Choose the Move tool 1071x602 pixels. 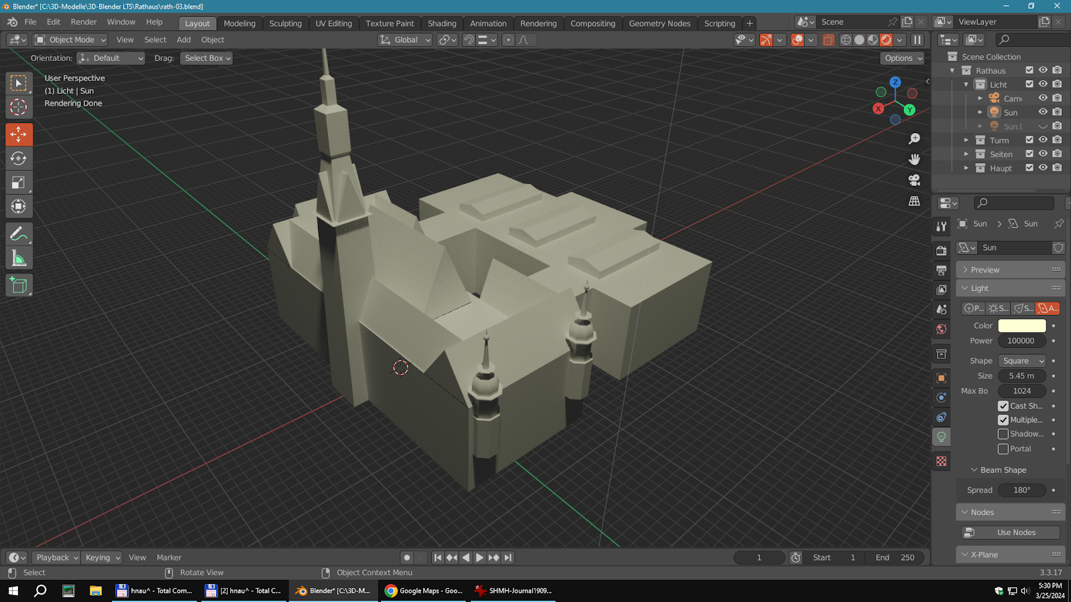(x=19, y=134)
